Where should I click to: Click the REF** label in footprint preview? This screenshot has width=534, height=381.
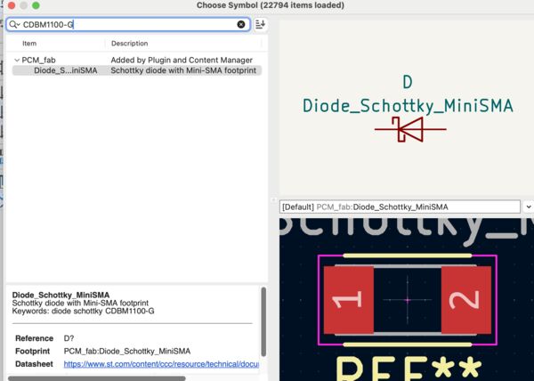[x=409, y=369]
